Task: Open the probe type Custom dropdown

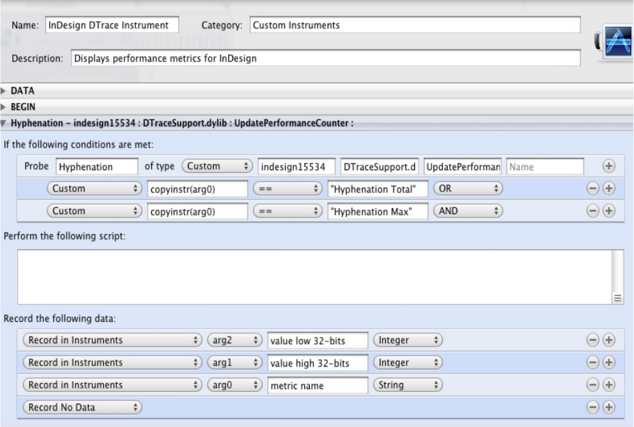Action: (x=217, y=167)
